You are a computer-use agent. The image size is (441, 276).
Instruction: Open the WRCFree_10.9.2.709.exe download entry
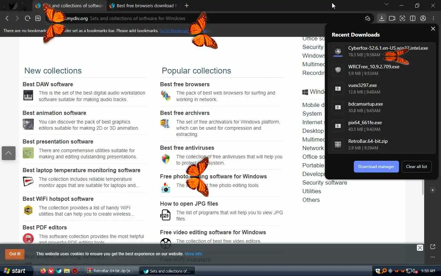coord(382,70)
